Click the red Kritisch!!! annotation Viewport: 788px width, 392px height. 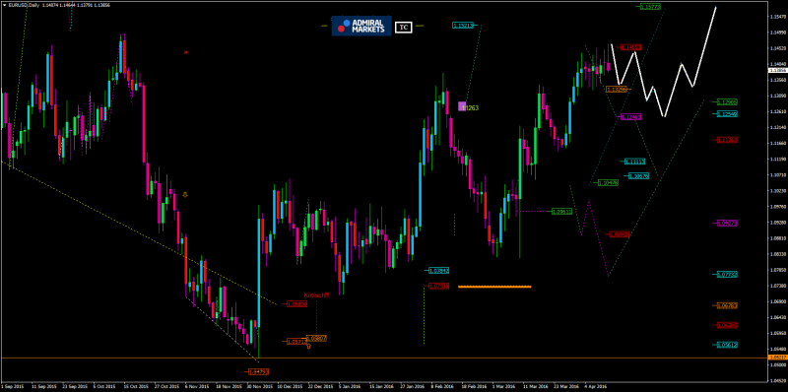(316, 295)
